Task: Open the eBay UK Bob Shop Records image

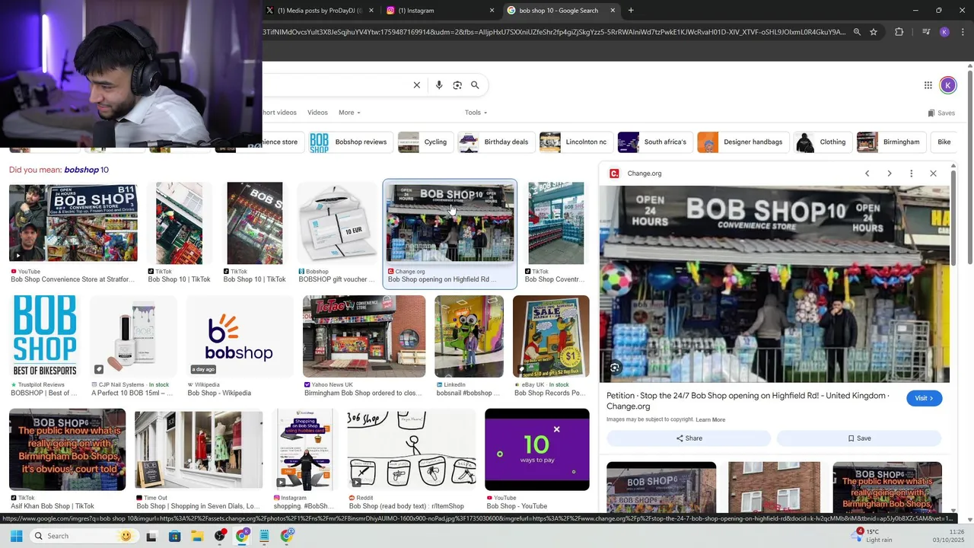Action: point(551,336)
